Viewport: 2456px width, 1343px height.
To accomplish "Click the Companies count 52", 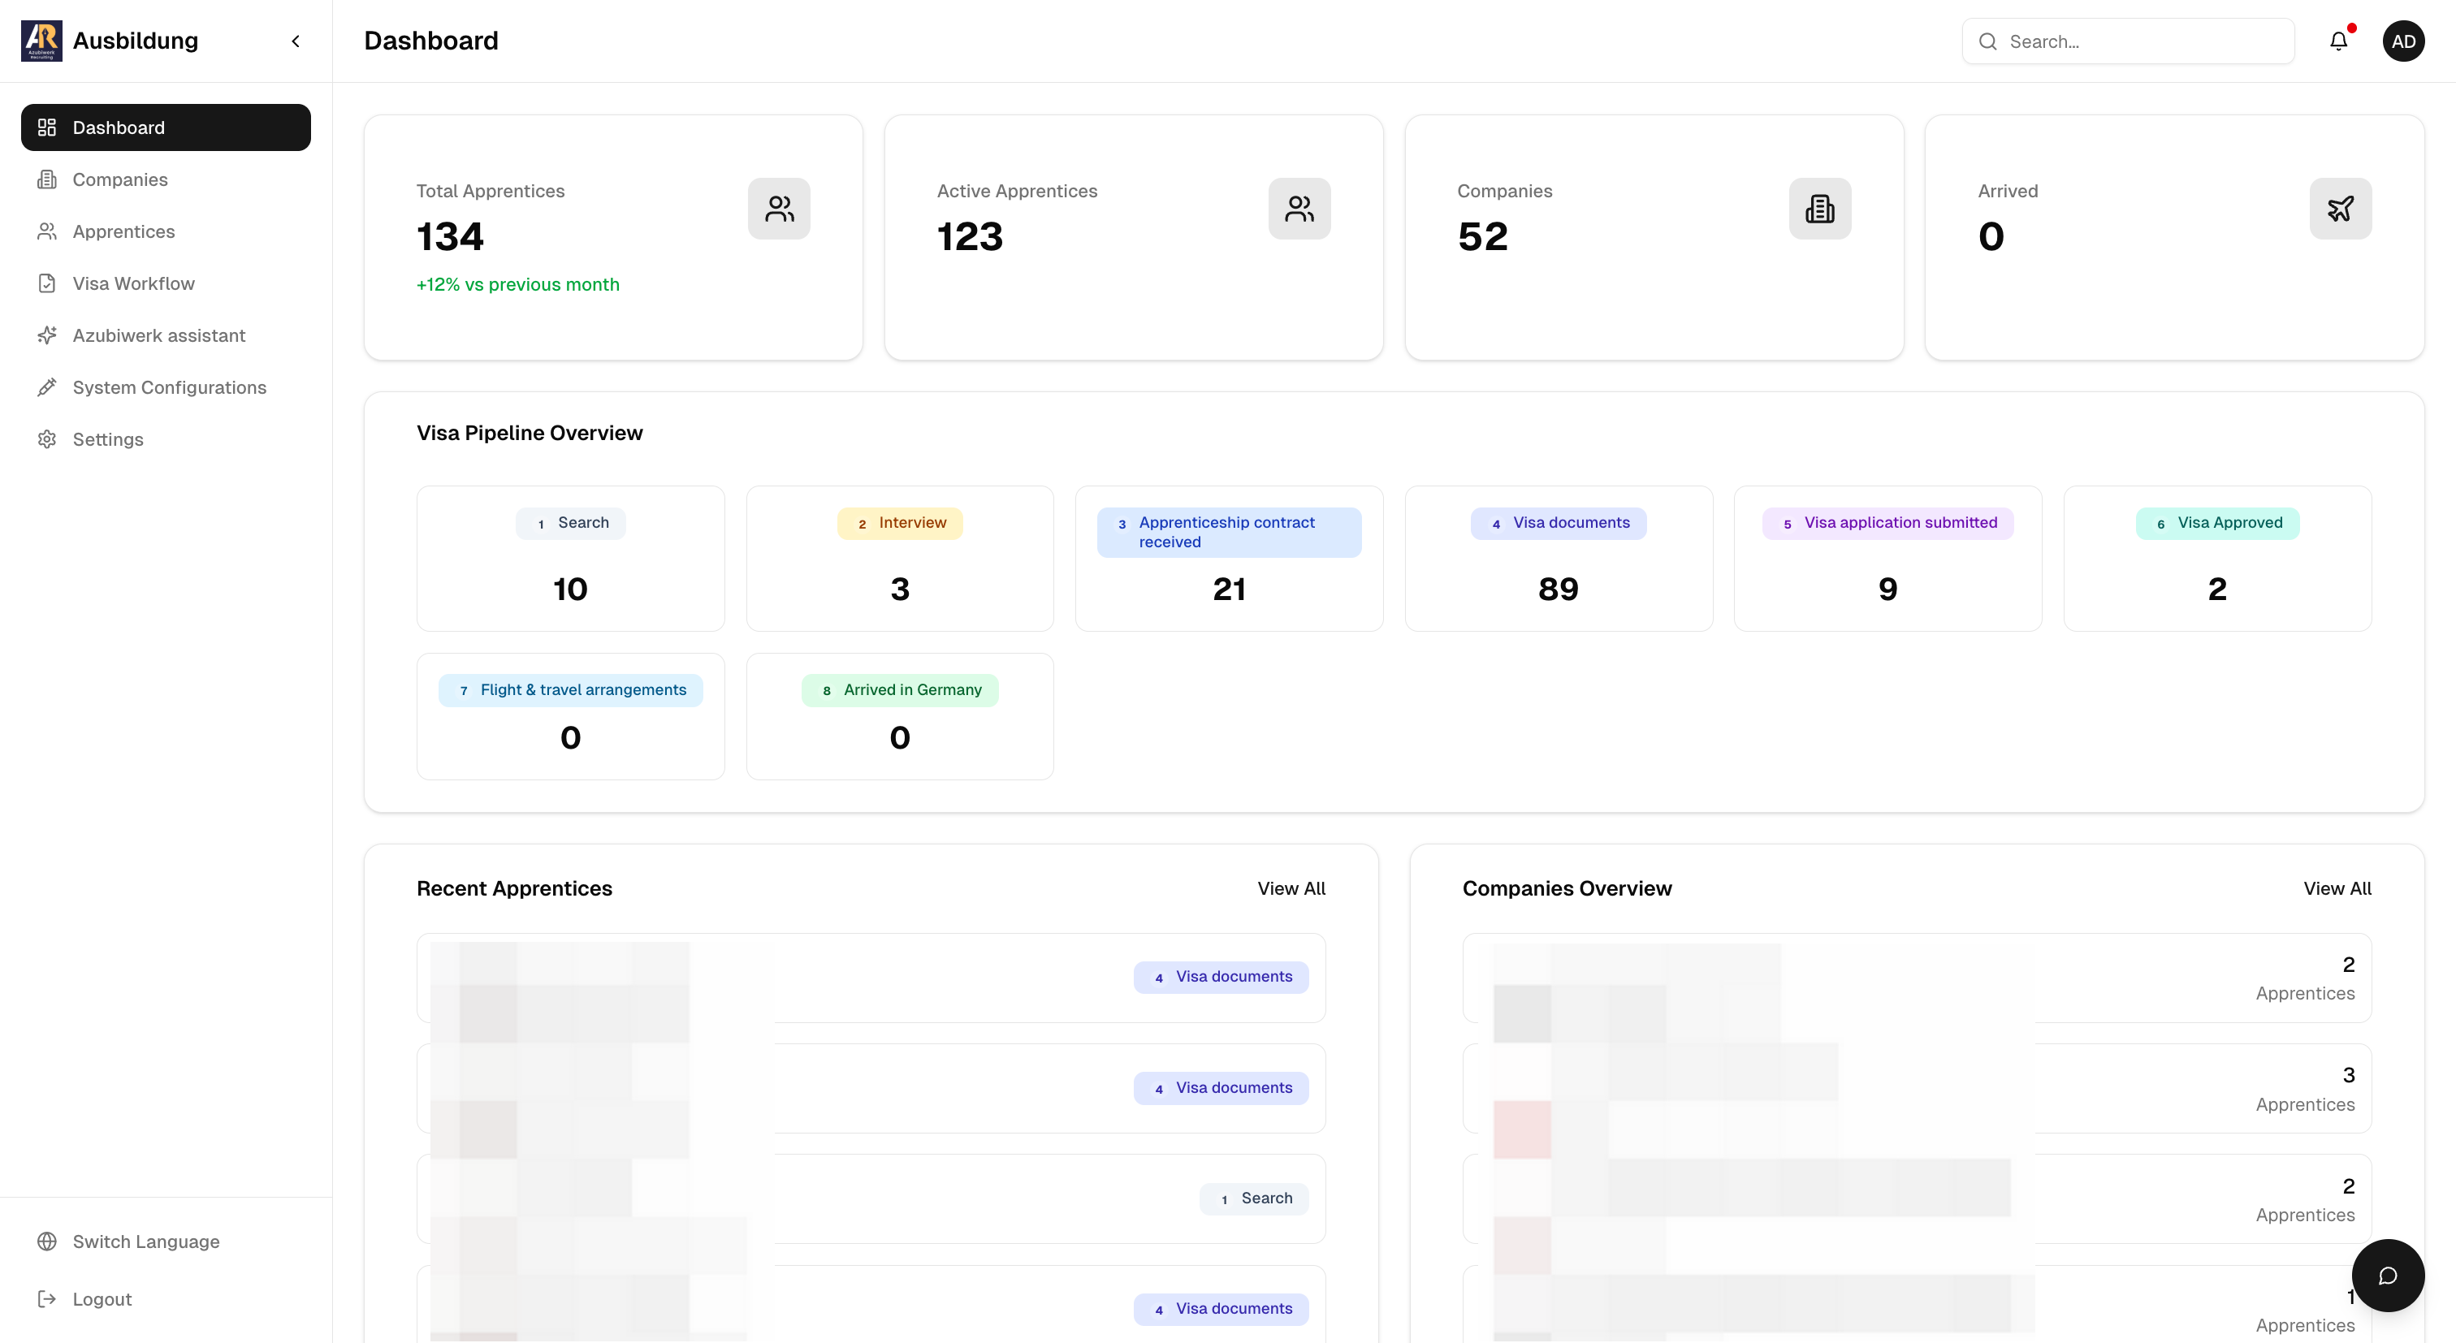I will [x=1482, y=236].
